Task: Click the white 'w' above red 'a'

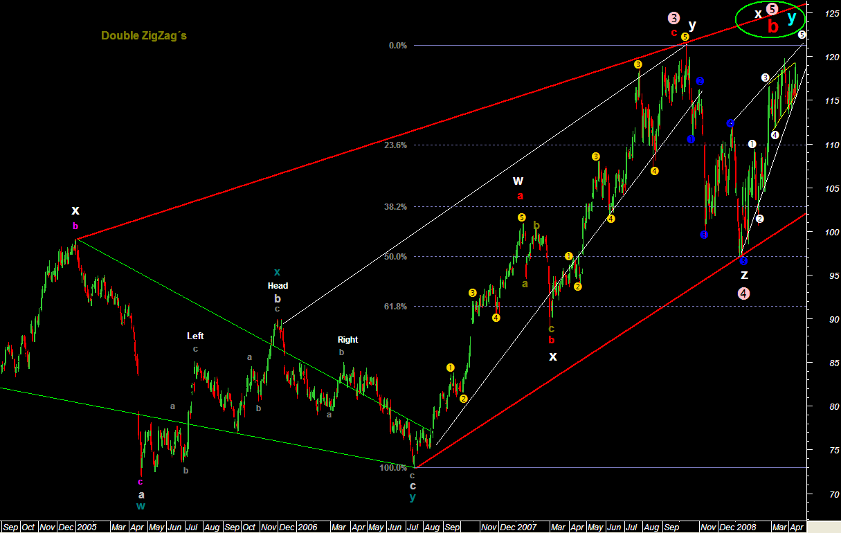Action: (518, 181)
